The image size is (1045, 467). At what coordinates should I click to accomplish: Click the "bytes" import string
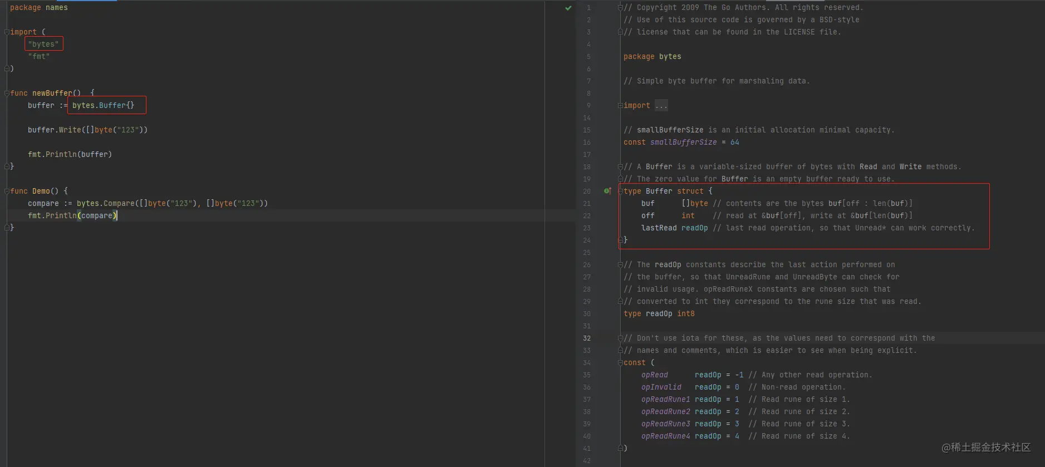43,45
